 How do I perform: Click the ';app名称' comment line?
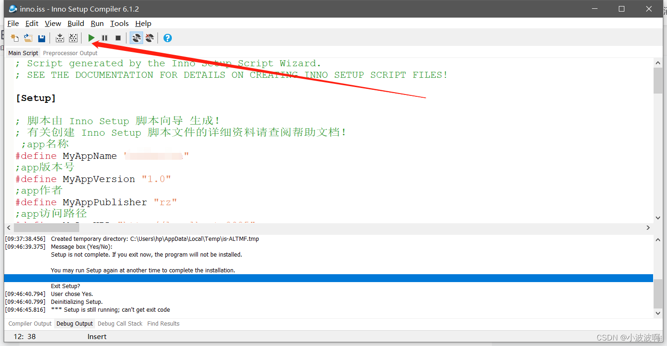point(45,144)
